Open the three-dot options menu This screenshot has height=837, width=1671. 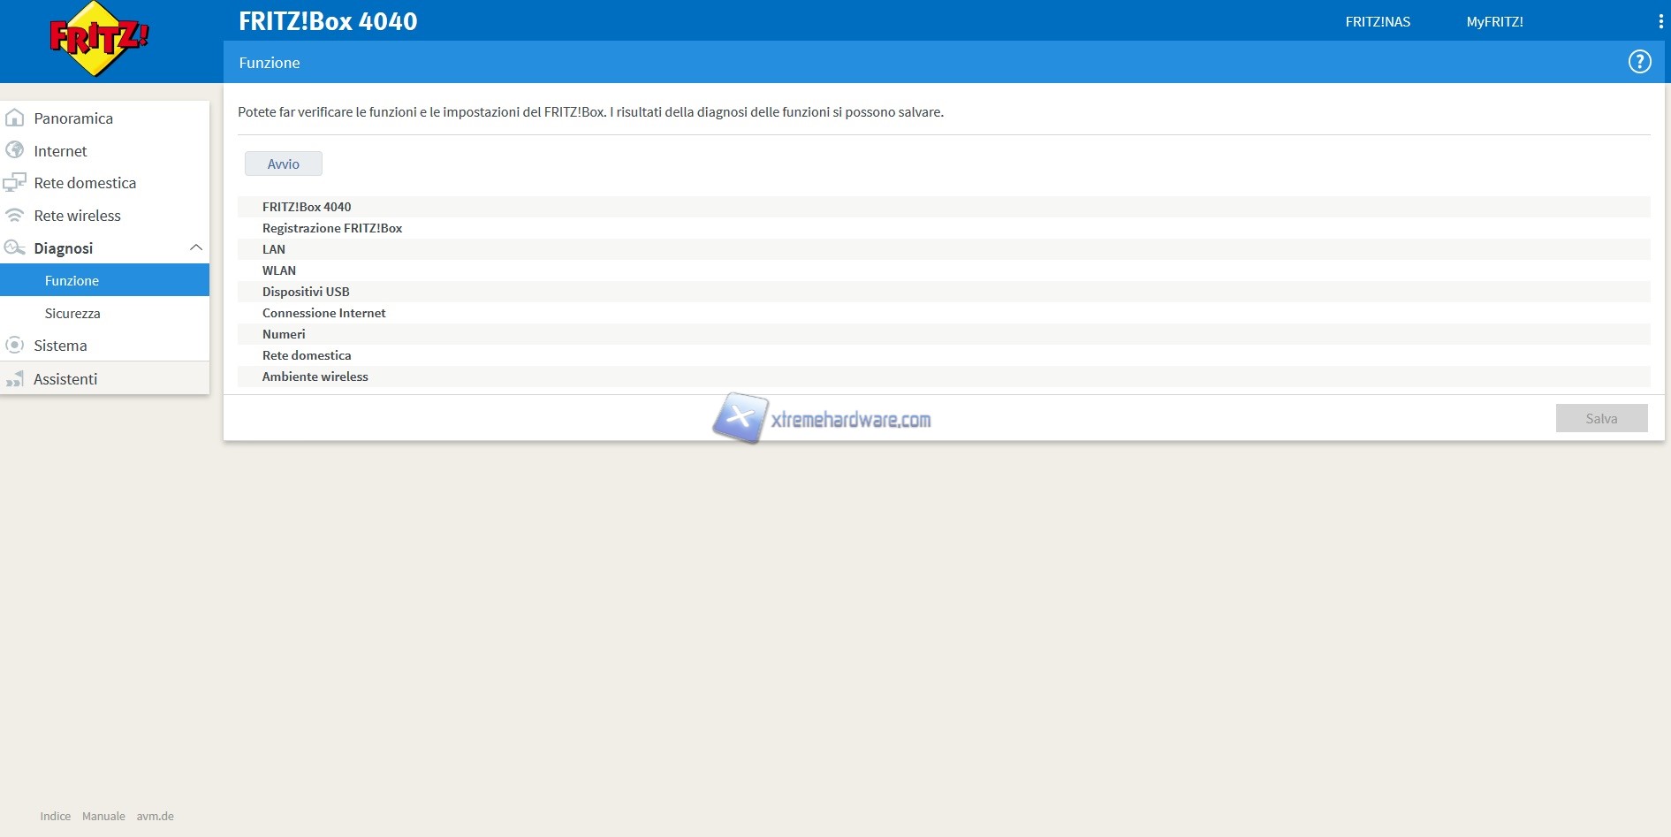(1660, 21)
